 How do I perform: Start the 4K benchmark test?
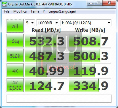[15, 70]
